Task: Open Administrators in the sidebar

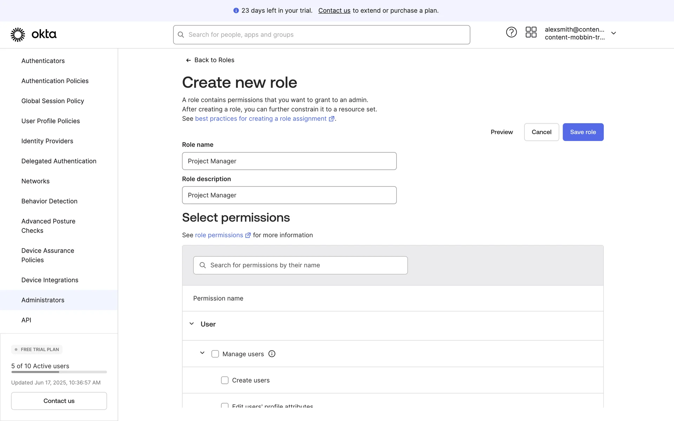Action: pyautogui.click(x=43, y=300)
